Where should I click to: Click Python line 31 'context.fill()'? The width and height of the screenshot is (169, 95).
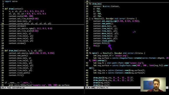16,75
